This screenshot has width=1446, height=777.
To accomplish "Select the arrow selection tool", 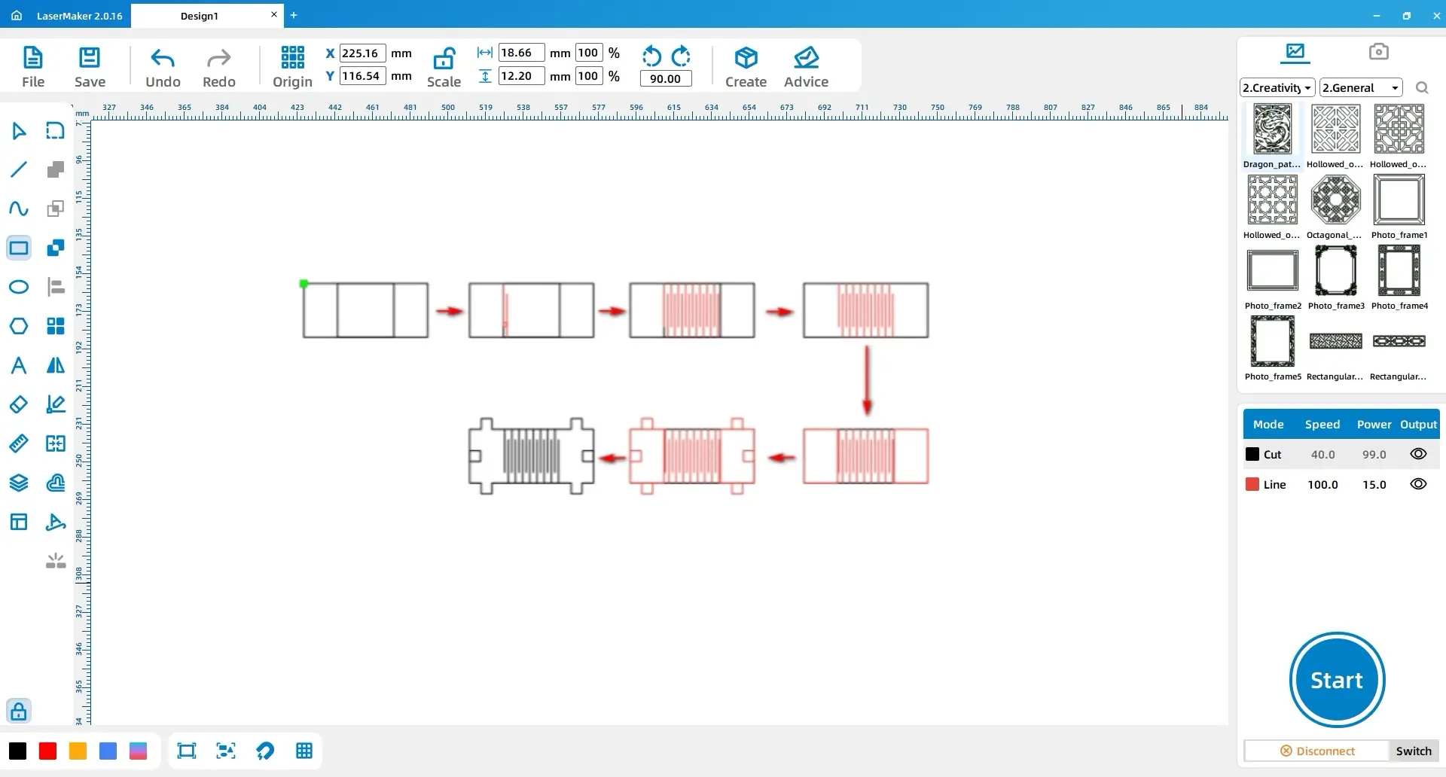I will (x=19, y=131).
